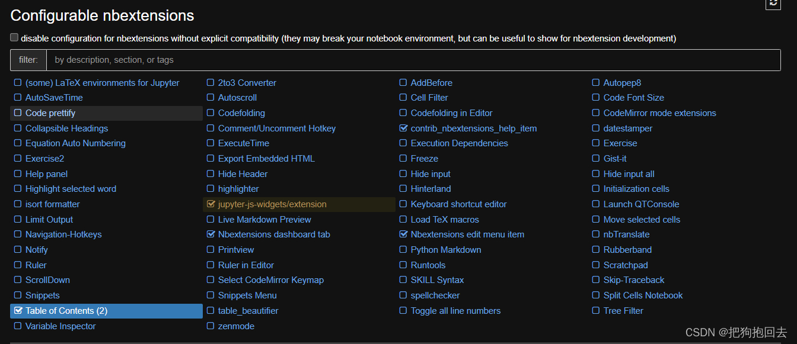Select the Exercise extension

coord(620,143)
